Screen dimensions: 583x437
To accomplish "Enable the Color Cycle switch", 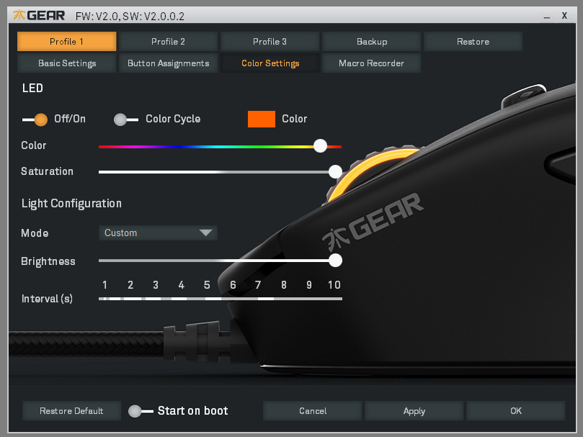I will coord(126,120).
